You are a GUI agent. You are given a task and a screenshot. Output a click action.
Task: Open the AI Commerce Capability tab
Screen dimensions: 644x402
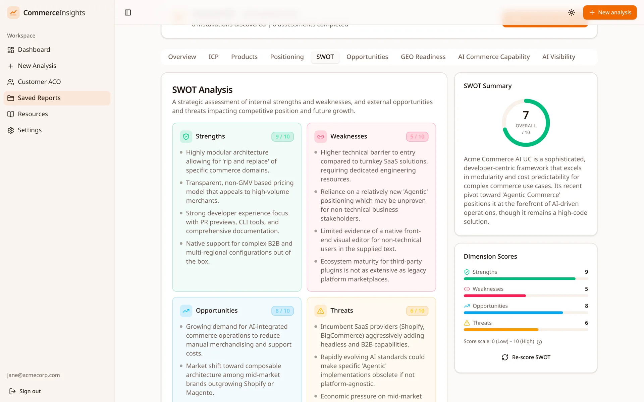494,57
